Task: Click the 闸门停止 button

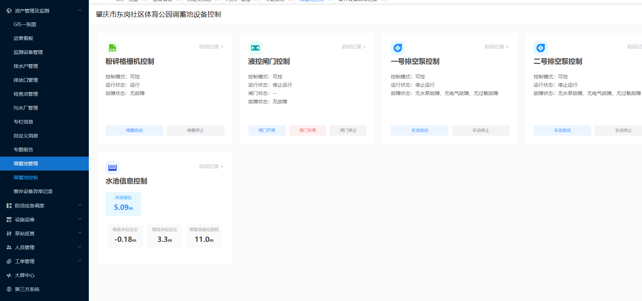Action: [348, 130]
